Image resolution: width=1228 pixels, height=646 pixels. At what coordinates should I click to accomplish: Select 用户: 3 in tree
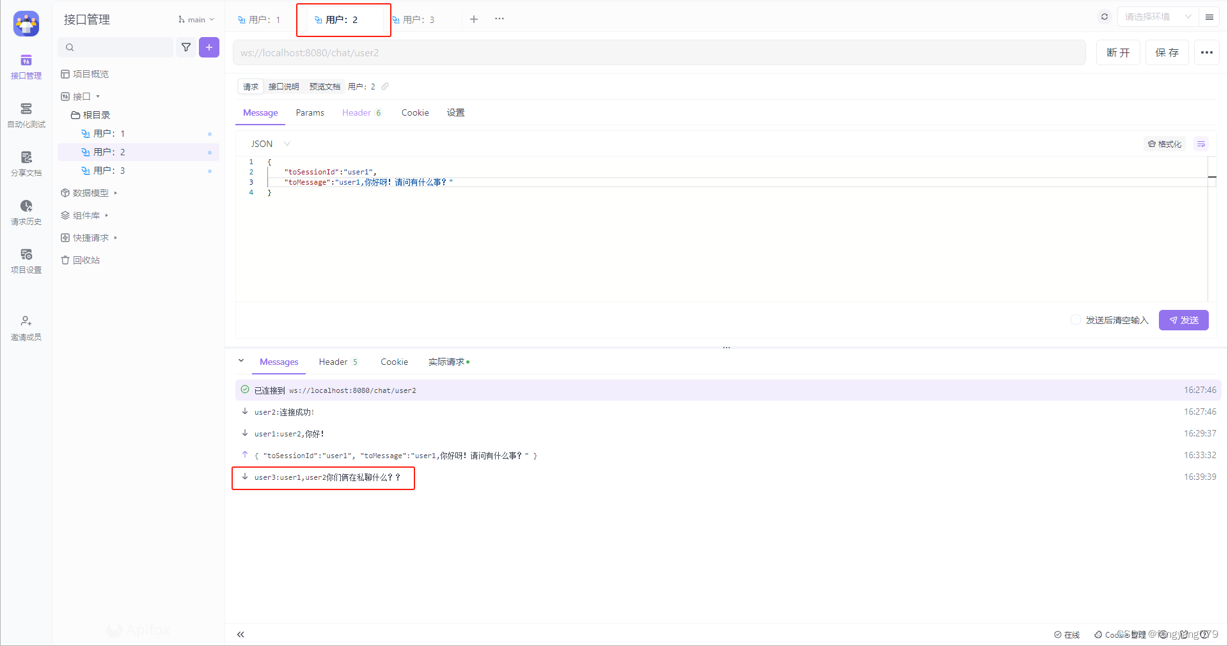click(x=138, y=171)
